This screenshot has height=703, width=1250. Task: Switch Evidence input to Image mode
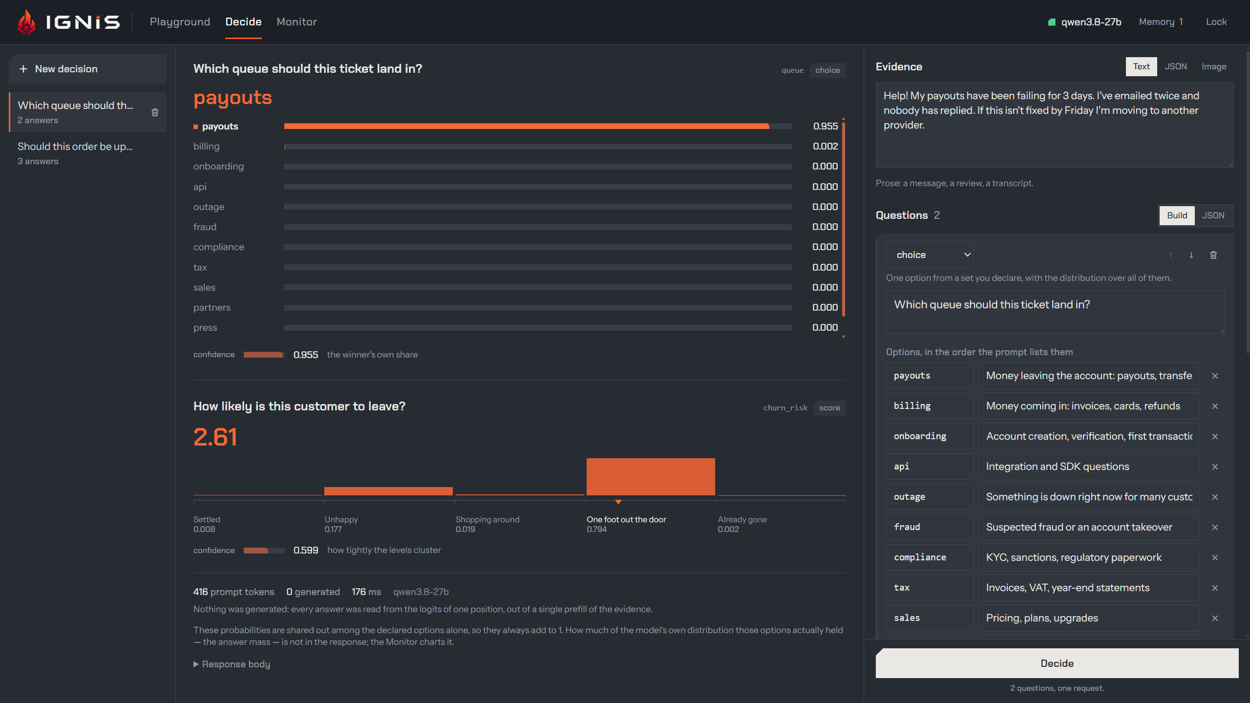(1214, 66)
